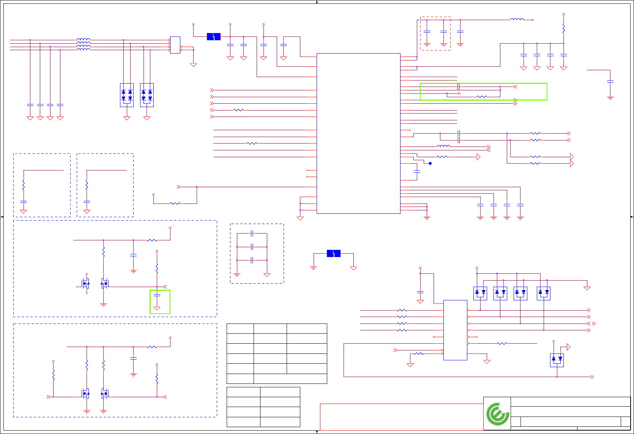Select the MOSFET with crossed-out unconnected pins
634x434 pixels.
[x=86, y=283]
